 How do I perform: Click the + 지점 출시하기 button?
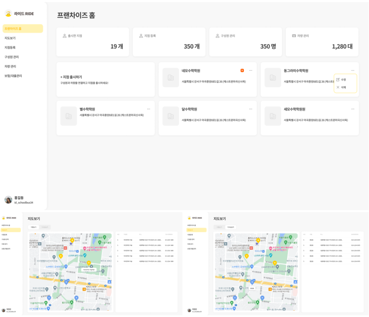click(71, 77)
